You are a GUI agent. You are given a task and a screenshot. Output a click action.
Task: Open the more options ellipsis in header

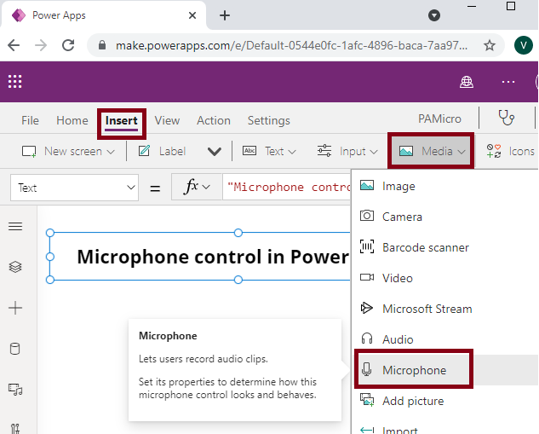point(508,82)
